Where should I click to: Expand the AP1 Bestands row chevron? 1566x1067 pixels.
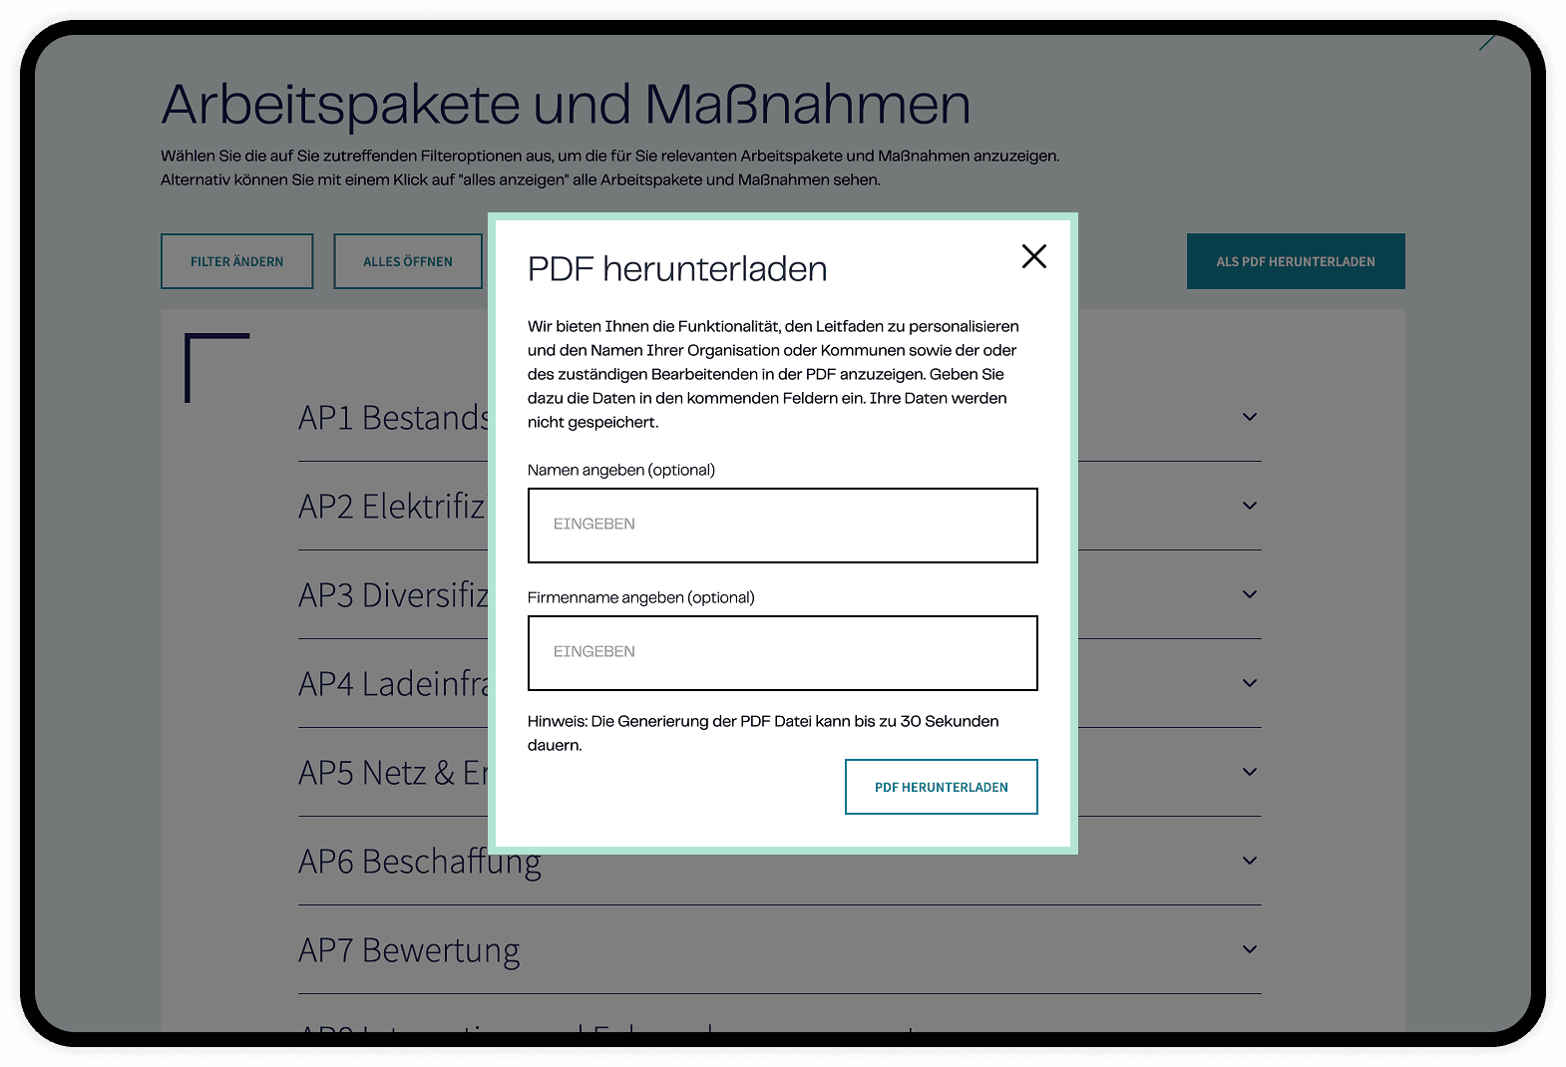pyautogui.click(x=1250, y=417)
